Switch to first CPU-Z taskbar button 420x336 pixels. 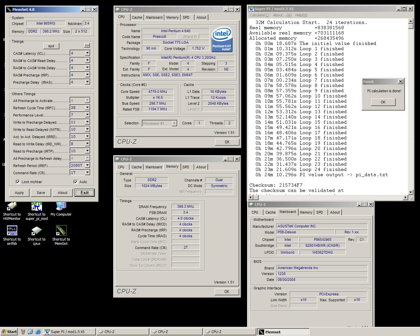[x=122, y=332]
